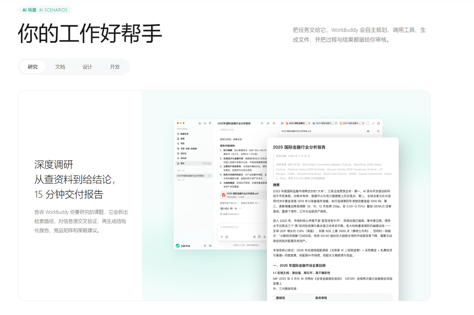Open the 2025 国际金融行业分析报告.pdf attachment card
The width and height of the screenshot is (474, 315).
pos(244,195)
